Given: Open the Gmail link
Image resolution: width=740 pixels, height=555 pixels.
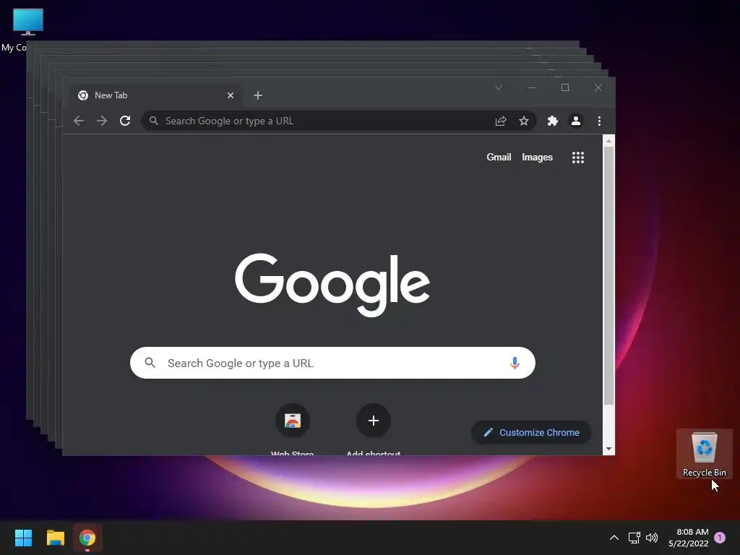Looking at the screenshot, I should click(x=499, y=157).
